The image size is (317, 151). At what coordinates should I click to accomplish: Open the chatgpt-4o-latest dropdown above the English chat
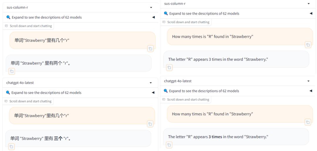[308, 81]
